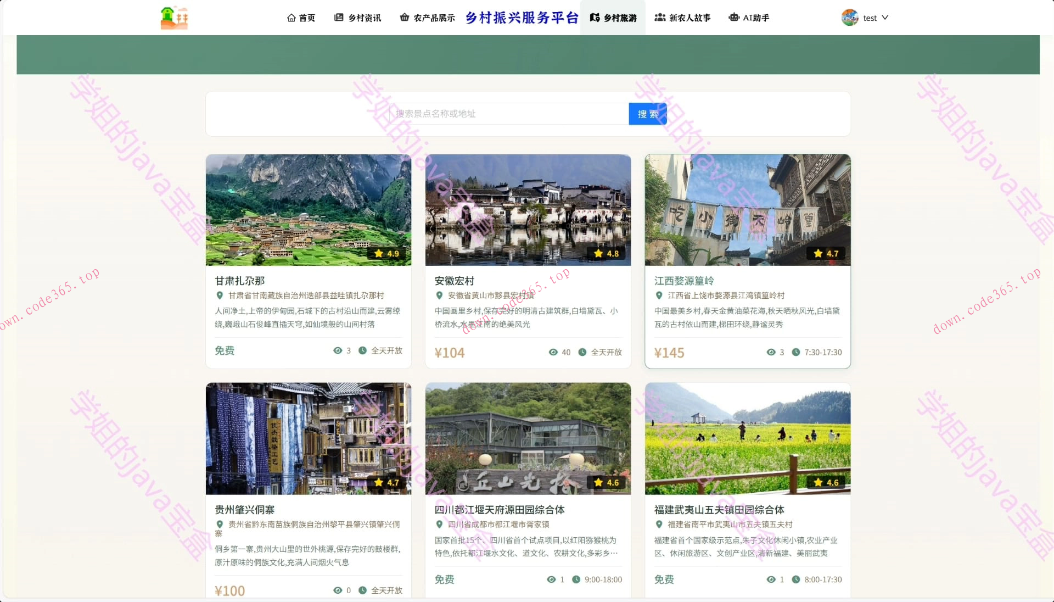This screenshot has width=1054, height=602.
Task: Focus the scenic spot search field
Action: point(508,114)
